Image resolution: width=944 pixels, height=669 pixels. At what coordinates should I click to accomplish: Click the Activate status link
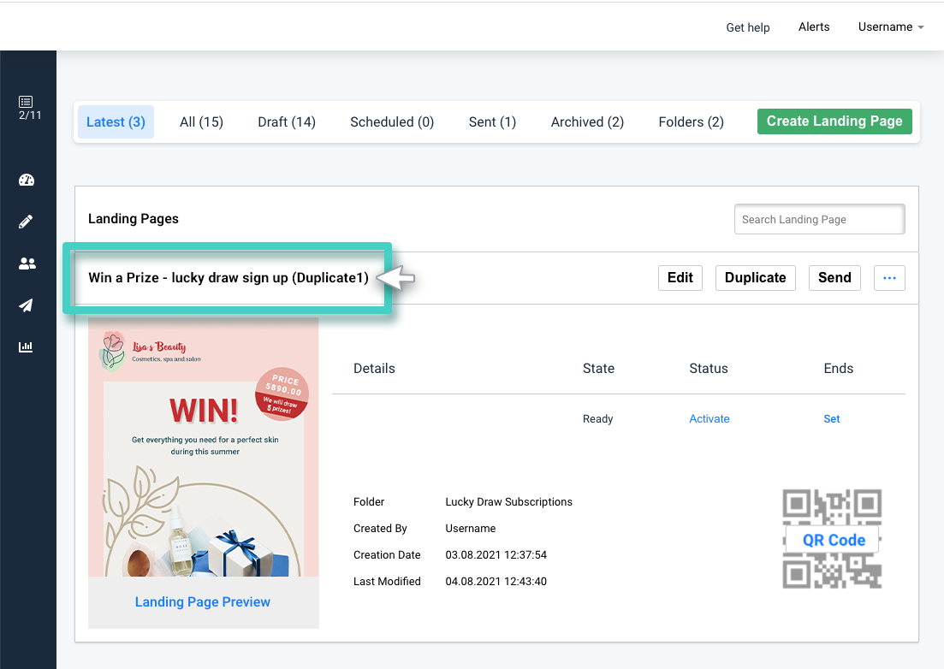point(709,418)
